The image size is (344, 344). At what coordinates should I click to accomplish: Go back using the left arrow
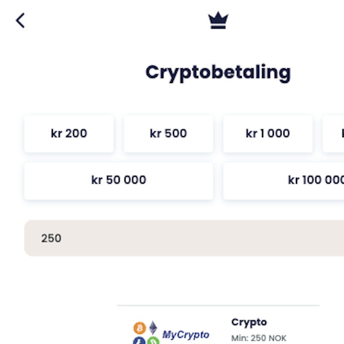pyautogui.click(x=20, y=20)
